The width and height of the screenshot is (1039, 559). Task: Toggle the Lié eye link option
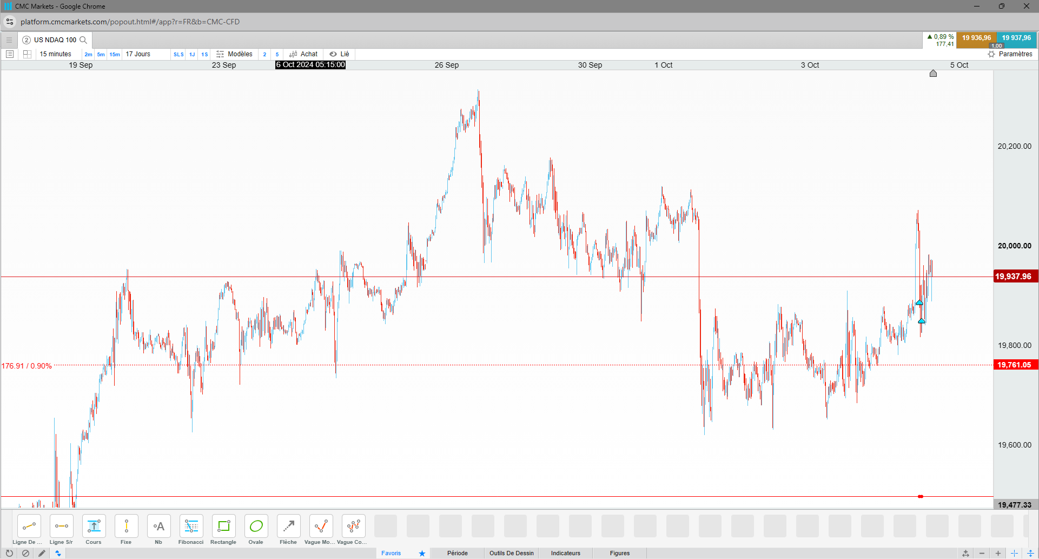click(340, 54)
